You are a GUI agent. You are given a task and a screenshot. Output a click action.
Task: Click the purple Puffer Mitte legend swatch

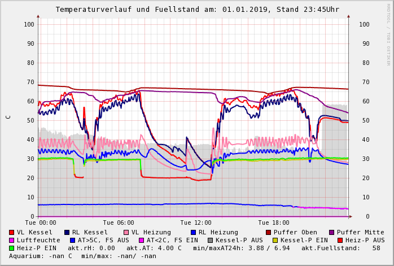pyautogui.click(x=331, y=233)
